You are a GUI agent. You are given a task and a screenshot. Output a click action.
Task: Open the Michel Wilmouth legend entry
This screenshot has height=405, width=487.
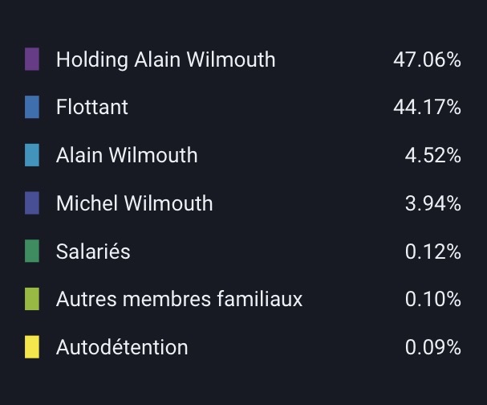(135, 203)
